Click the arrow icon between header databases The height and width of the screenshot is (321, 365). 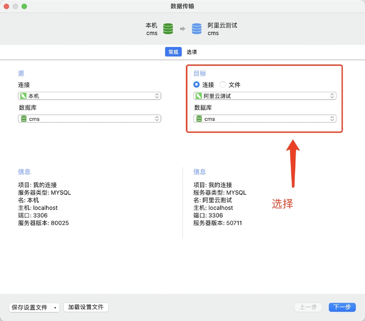coord(182,29)
